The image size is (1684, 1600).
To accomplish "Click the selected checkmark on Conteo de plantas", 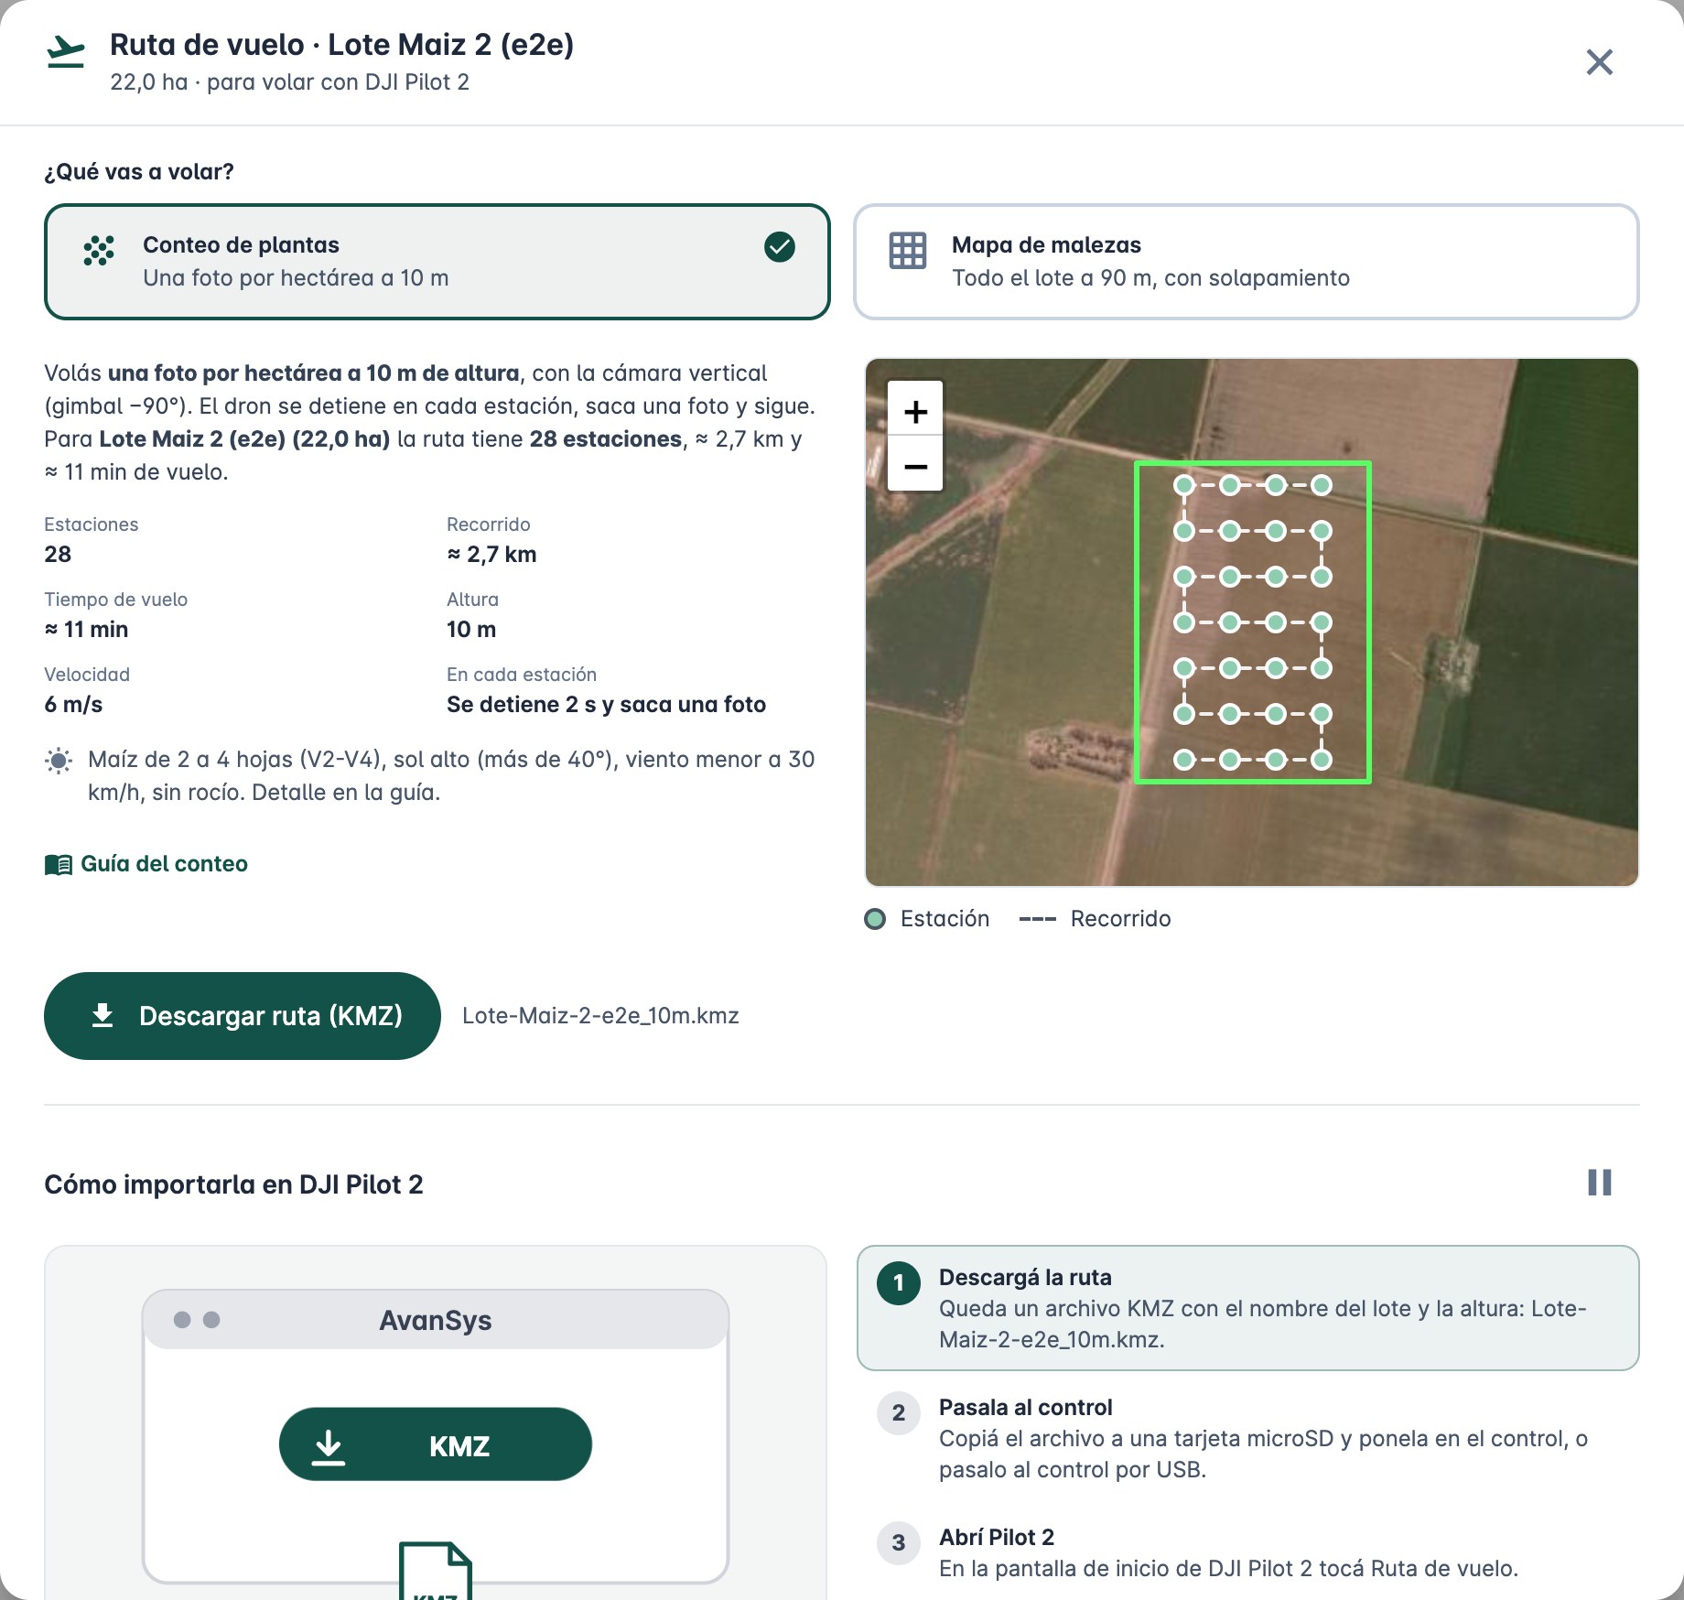I will point(780,246).
